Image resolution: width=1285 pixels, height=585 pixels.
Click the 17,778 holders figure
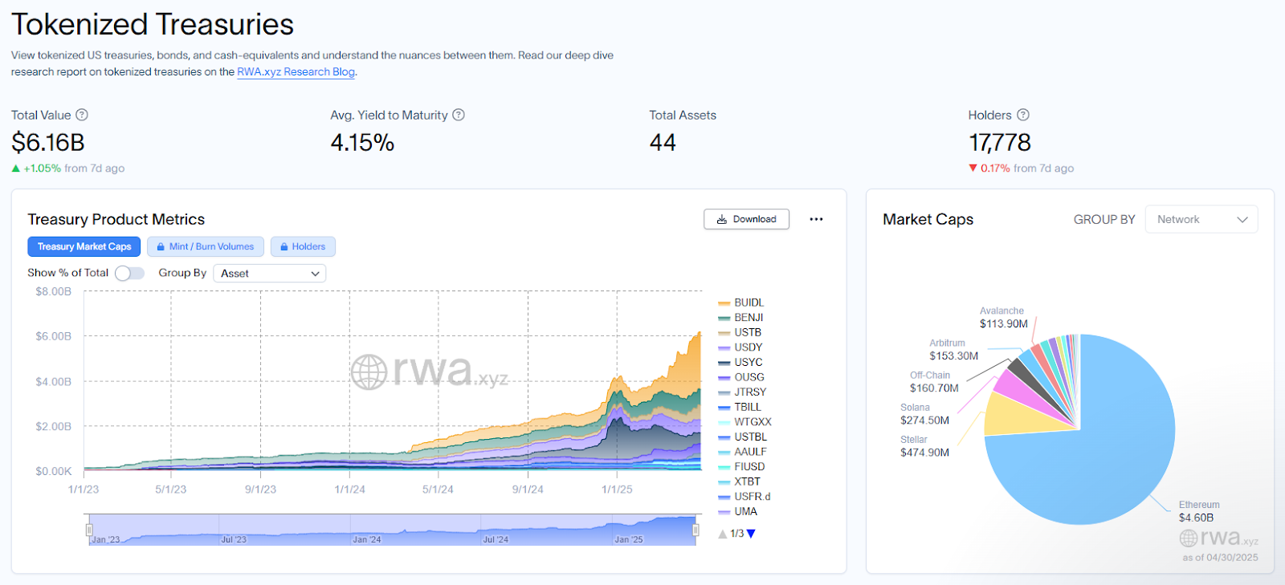pos(1000,142)
